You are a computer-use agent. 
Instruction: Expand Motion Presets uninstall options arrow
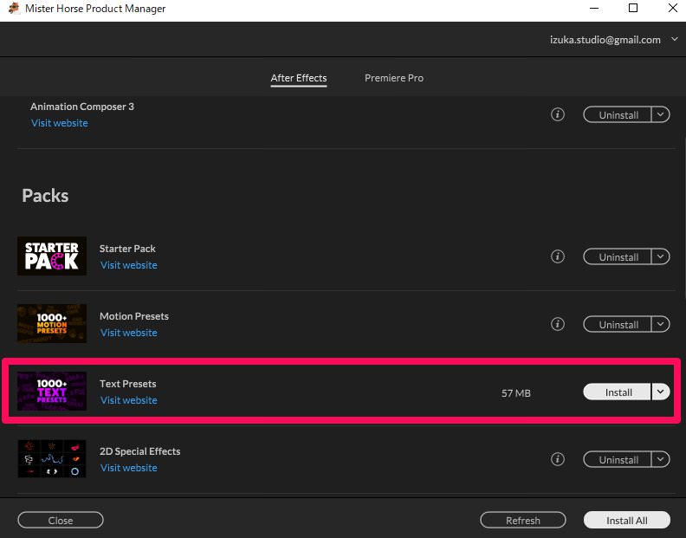(x=661, y=324)
